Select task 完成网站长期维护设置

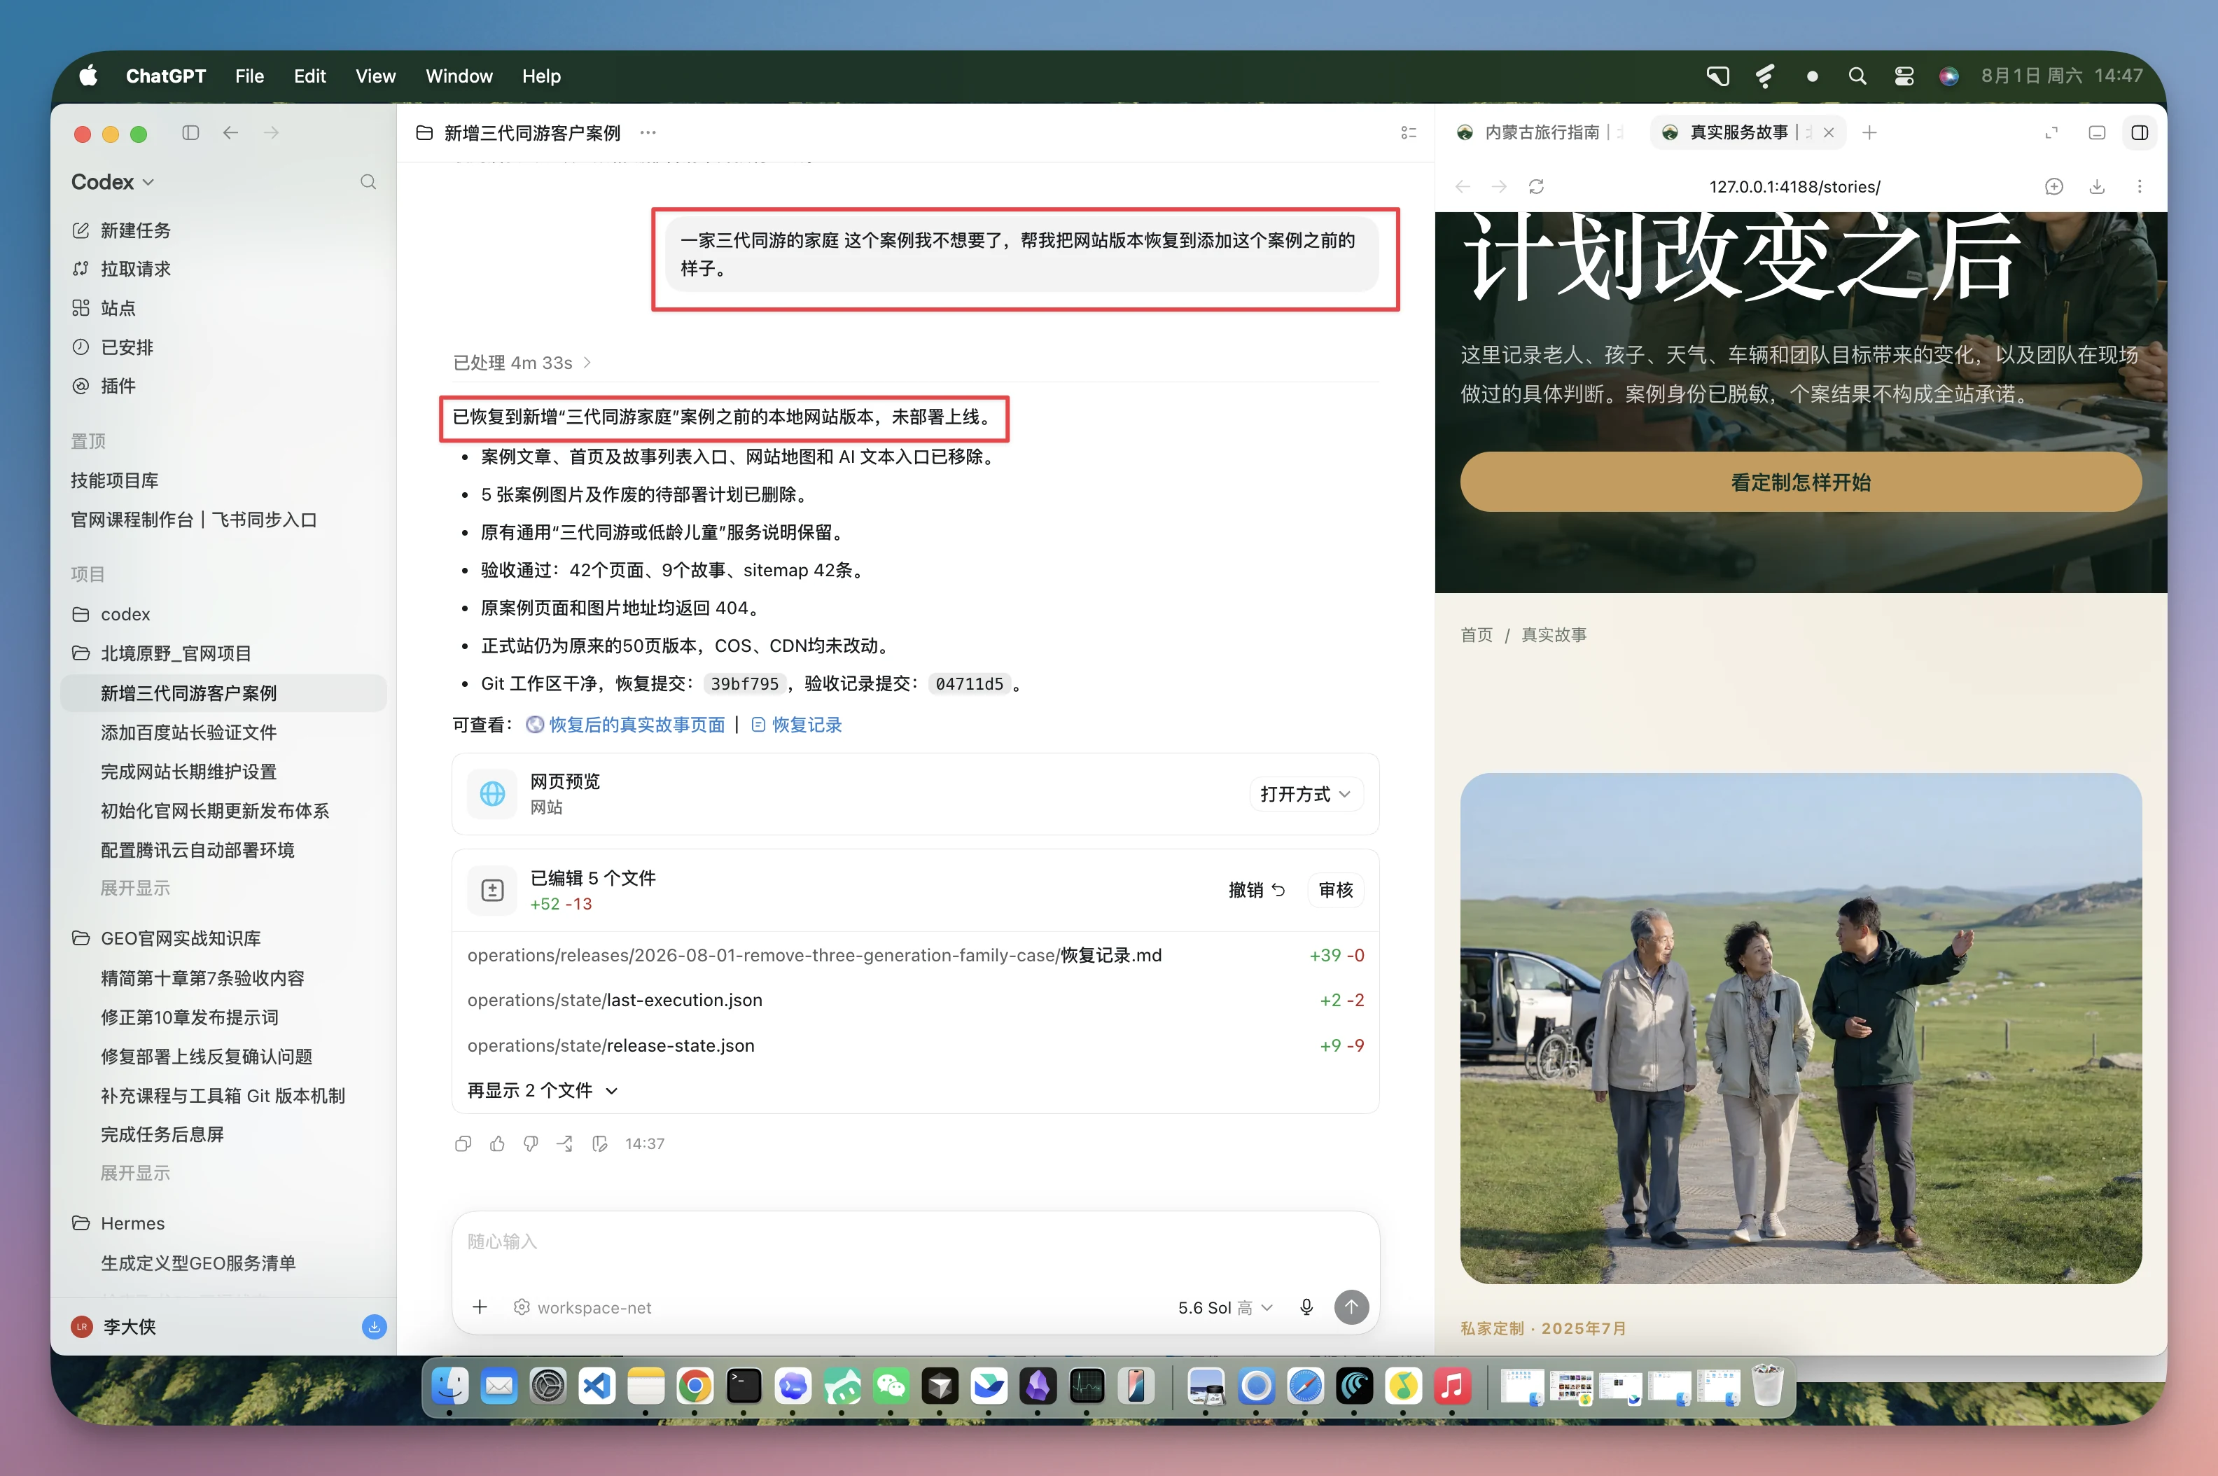pyautogui.click(x=188, y=772)
